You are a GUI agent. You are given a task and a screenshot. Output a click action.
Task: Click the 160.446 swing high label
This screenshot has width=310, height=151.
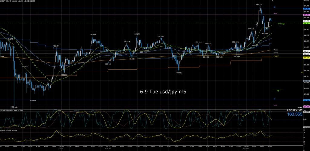tap(259, 5)
